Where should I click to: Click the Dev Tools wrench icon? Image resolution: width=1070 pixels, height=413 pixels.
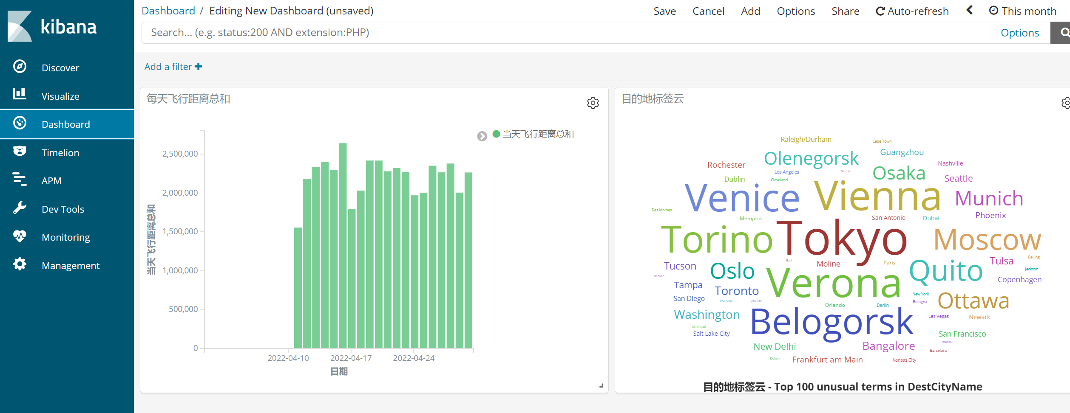coord(20,208)
